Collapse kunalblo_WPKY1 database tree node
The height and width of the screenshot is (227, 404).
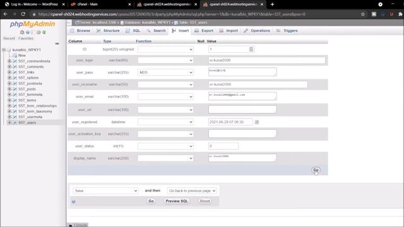pos(4,50)
